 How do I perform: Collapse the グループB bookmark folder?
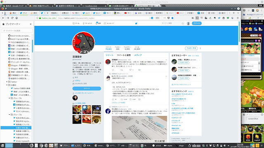pos(9,115)
